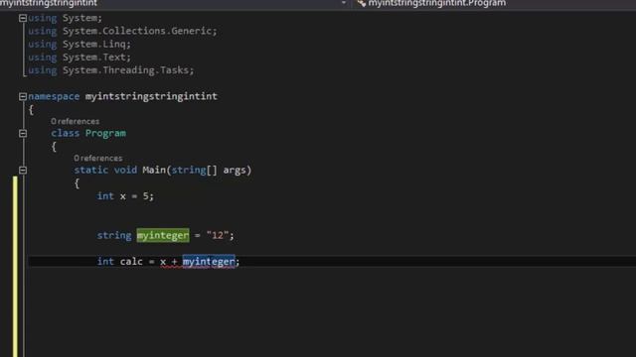Click the Program class name

pyautogui.click(x=105, y=133)
